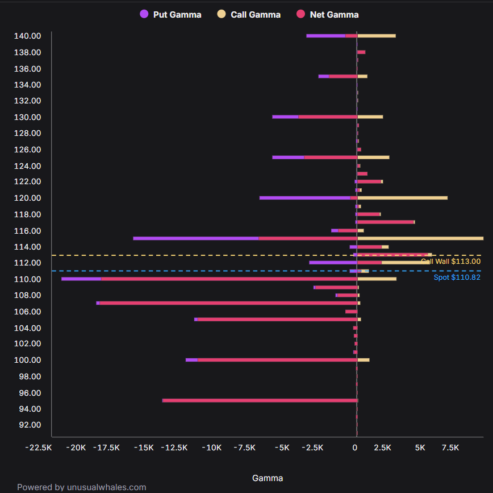Click the -7.5K tick on the x-axis
Screen dimensions: 493x493
tap(245, 448)
